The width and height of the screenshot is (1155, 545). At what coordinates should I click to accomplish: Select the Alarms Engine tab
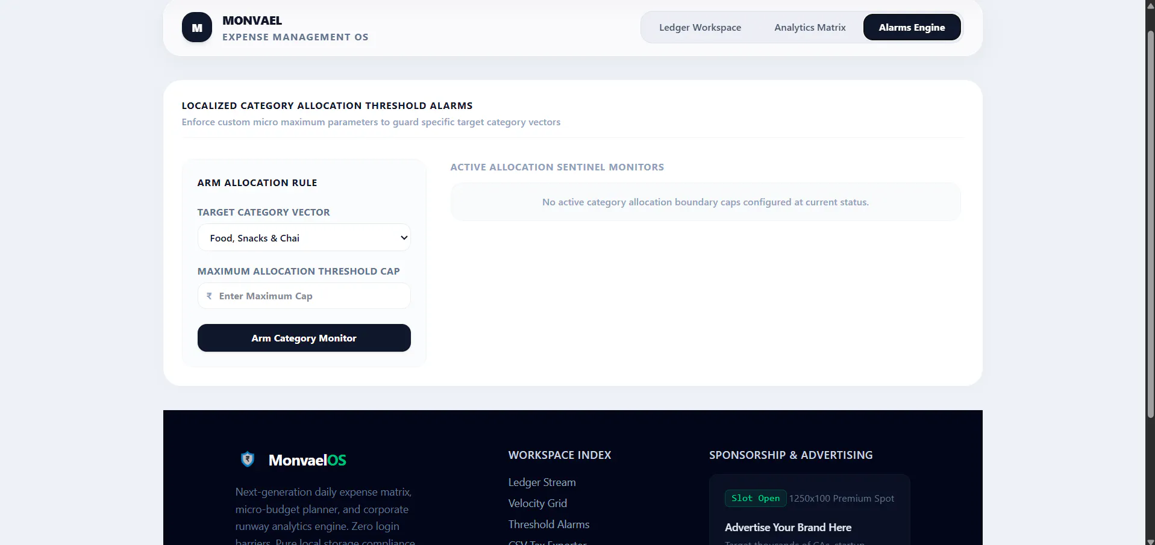912,28
